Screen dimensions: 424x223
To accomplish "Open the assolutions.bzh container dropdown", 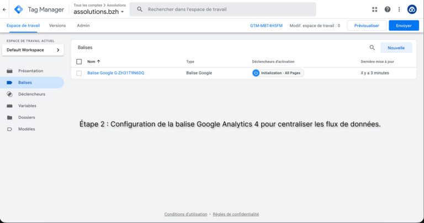I will [x=99, y=12].
